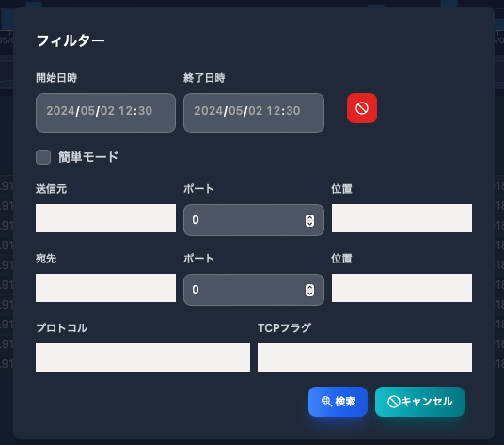The height and width of the screenshot is (445, 504).
Task: Toggle the 簡単モード checkbox
Action: tap(43, 157)
